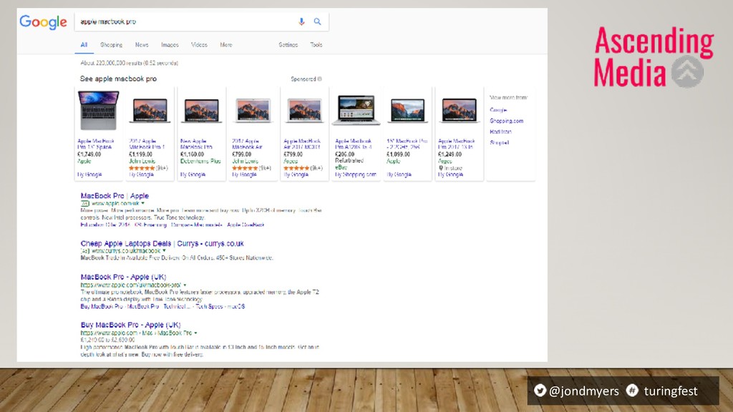Click 'Refurbished' label on the £206 card
Screen dimensions: 733x412
point(349,160)
